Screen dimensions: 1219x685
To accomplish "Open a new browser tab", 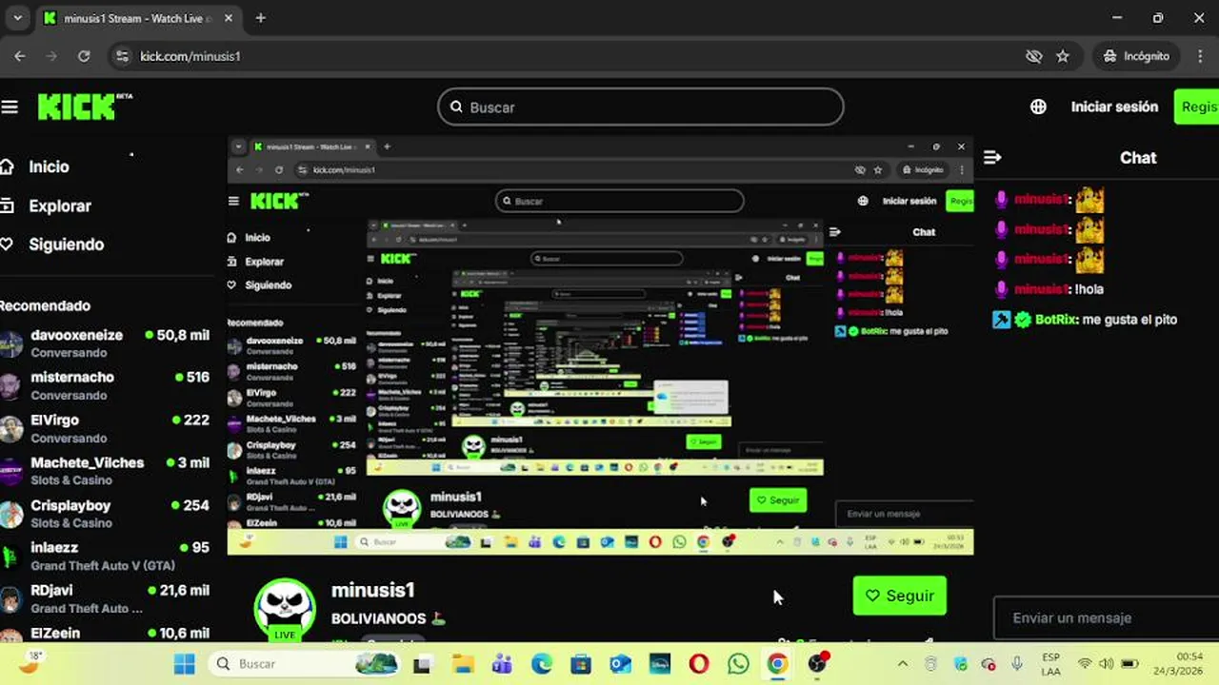I will click(260, 18).
